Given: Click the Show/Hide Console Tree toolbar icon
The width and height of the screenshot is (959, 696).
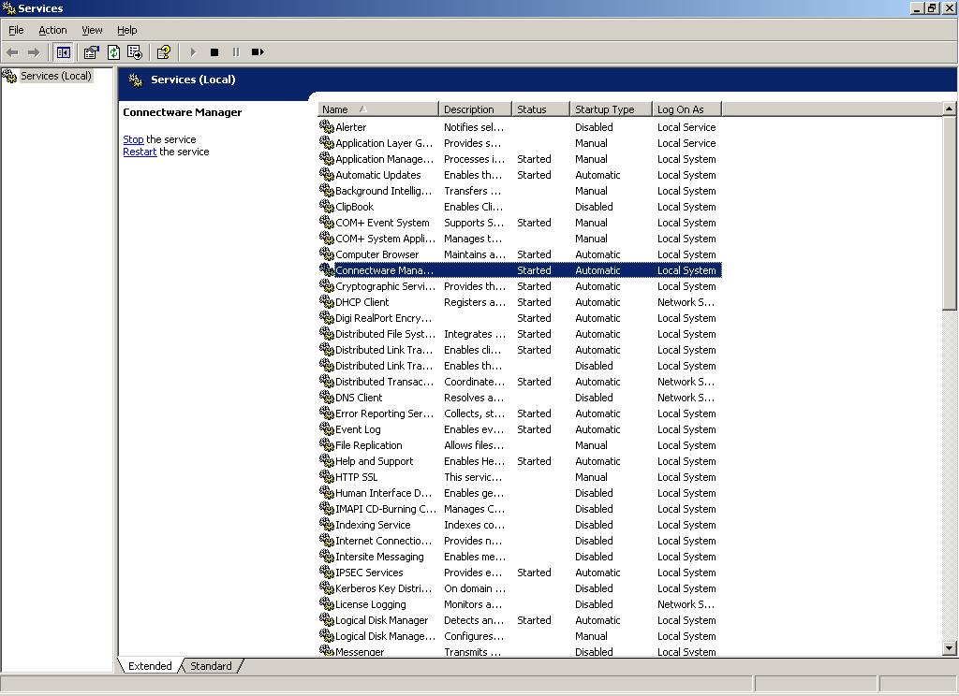Looking at the screenshot, I should (x=64, y=52).
